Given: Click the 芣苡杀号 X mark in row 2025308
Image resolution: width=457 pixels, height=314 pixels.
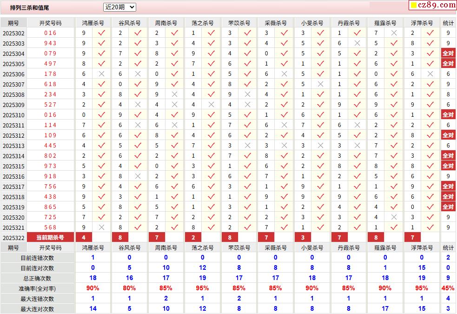Looking at the screenshot, I should [247, 94].
